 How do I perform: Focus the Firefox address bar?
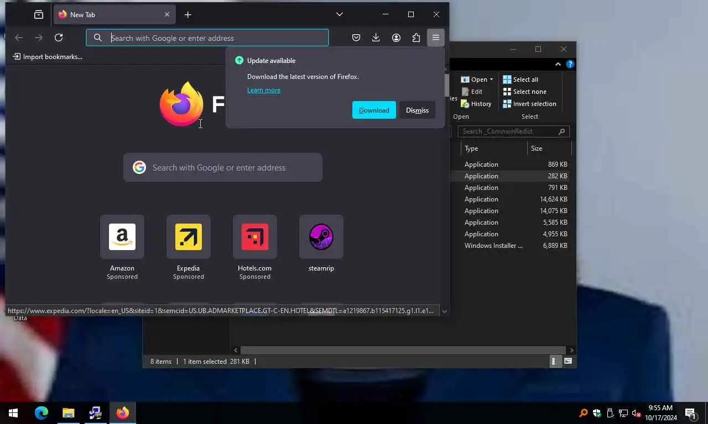coord(207,38)
